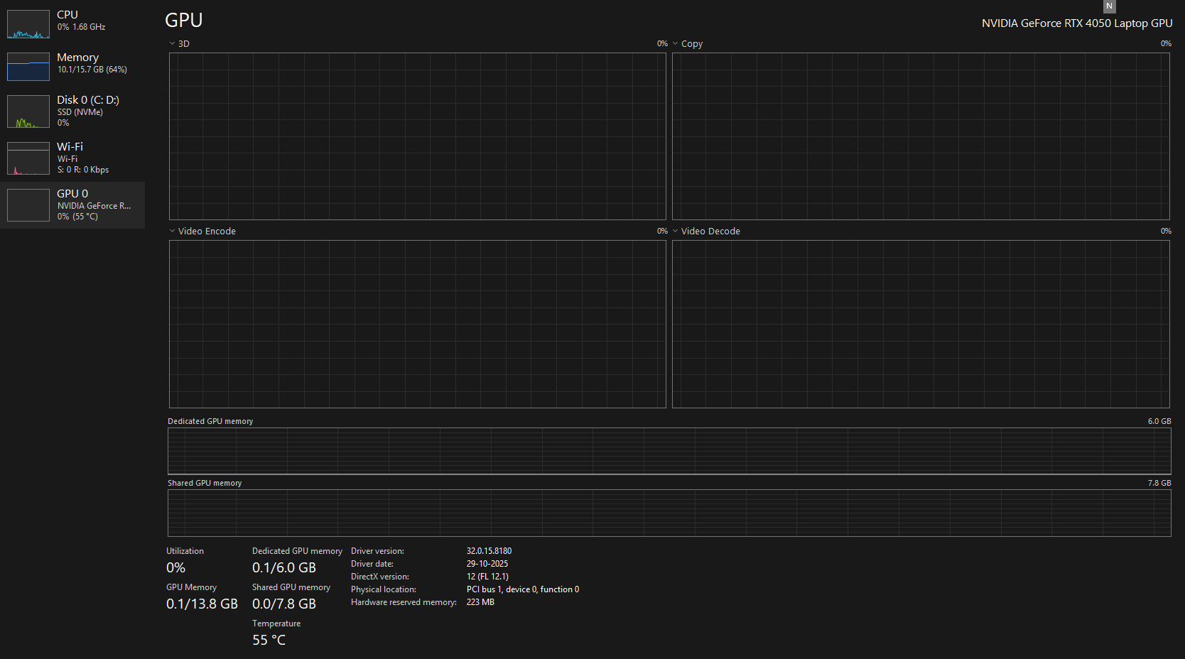Click inside the 3D utilization graph
1185x659 pixels.
coord(418,136)
